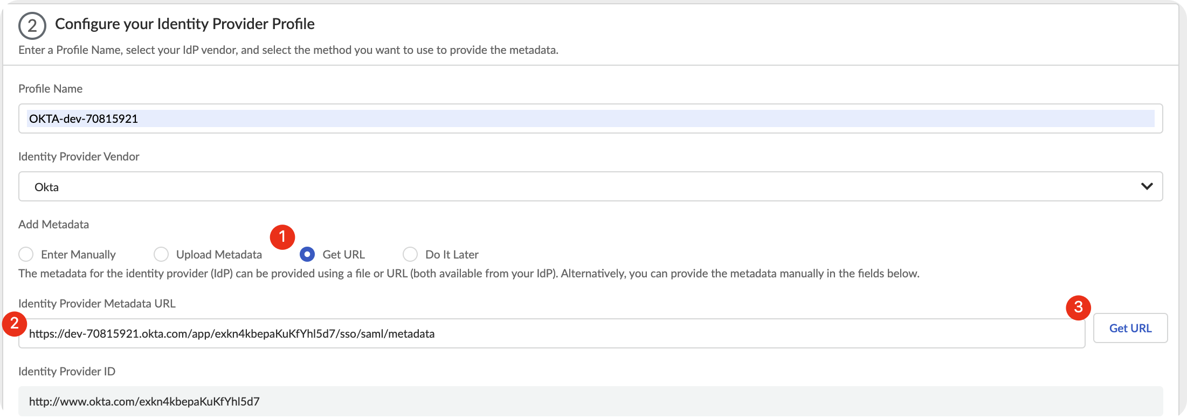This screenshot has width=1187, height=419.
Task: Click the Get URL button
Action: (1130, 328)
